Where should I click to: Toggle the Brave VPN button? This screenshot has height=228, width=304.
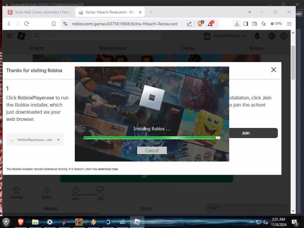pos(276,24)
